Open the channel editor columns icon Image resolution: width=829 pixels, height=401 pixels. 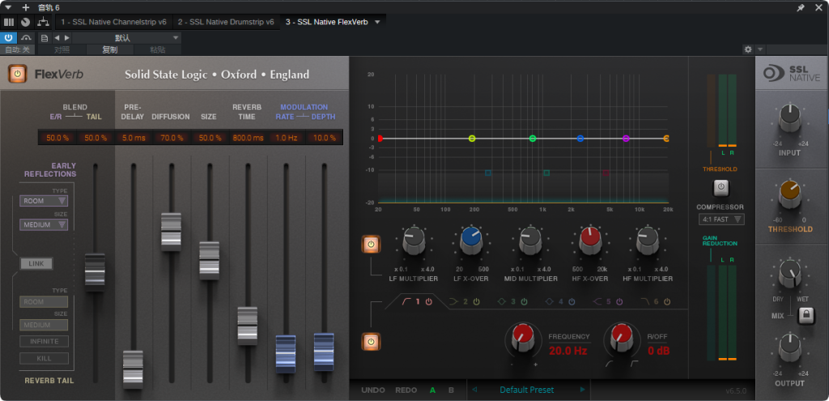tap(9, 22)
